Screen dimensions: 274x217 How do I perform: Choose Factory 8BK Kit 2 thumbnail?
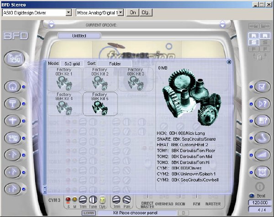(x=100, y=79)
